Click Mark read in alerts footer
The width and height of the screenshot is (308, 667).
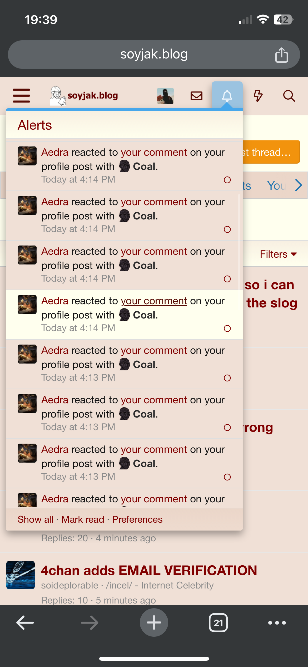coord(83,519)
